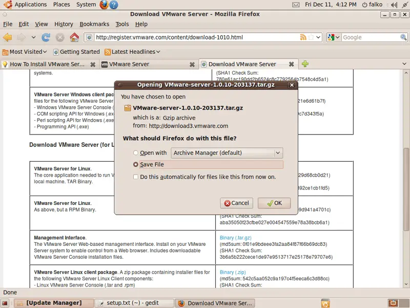This screenshot has width=410, height=308.
Task: Open the 'Archive Manager (default)' dropdown
Action: (x=227, y=152)
